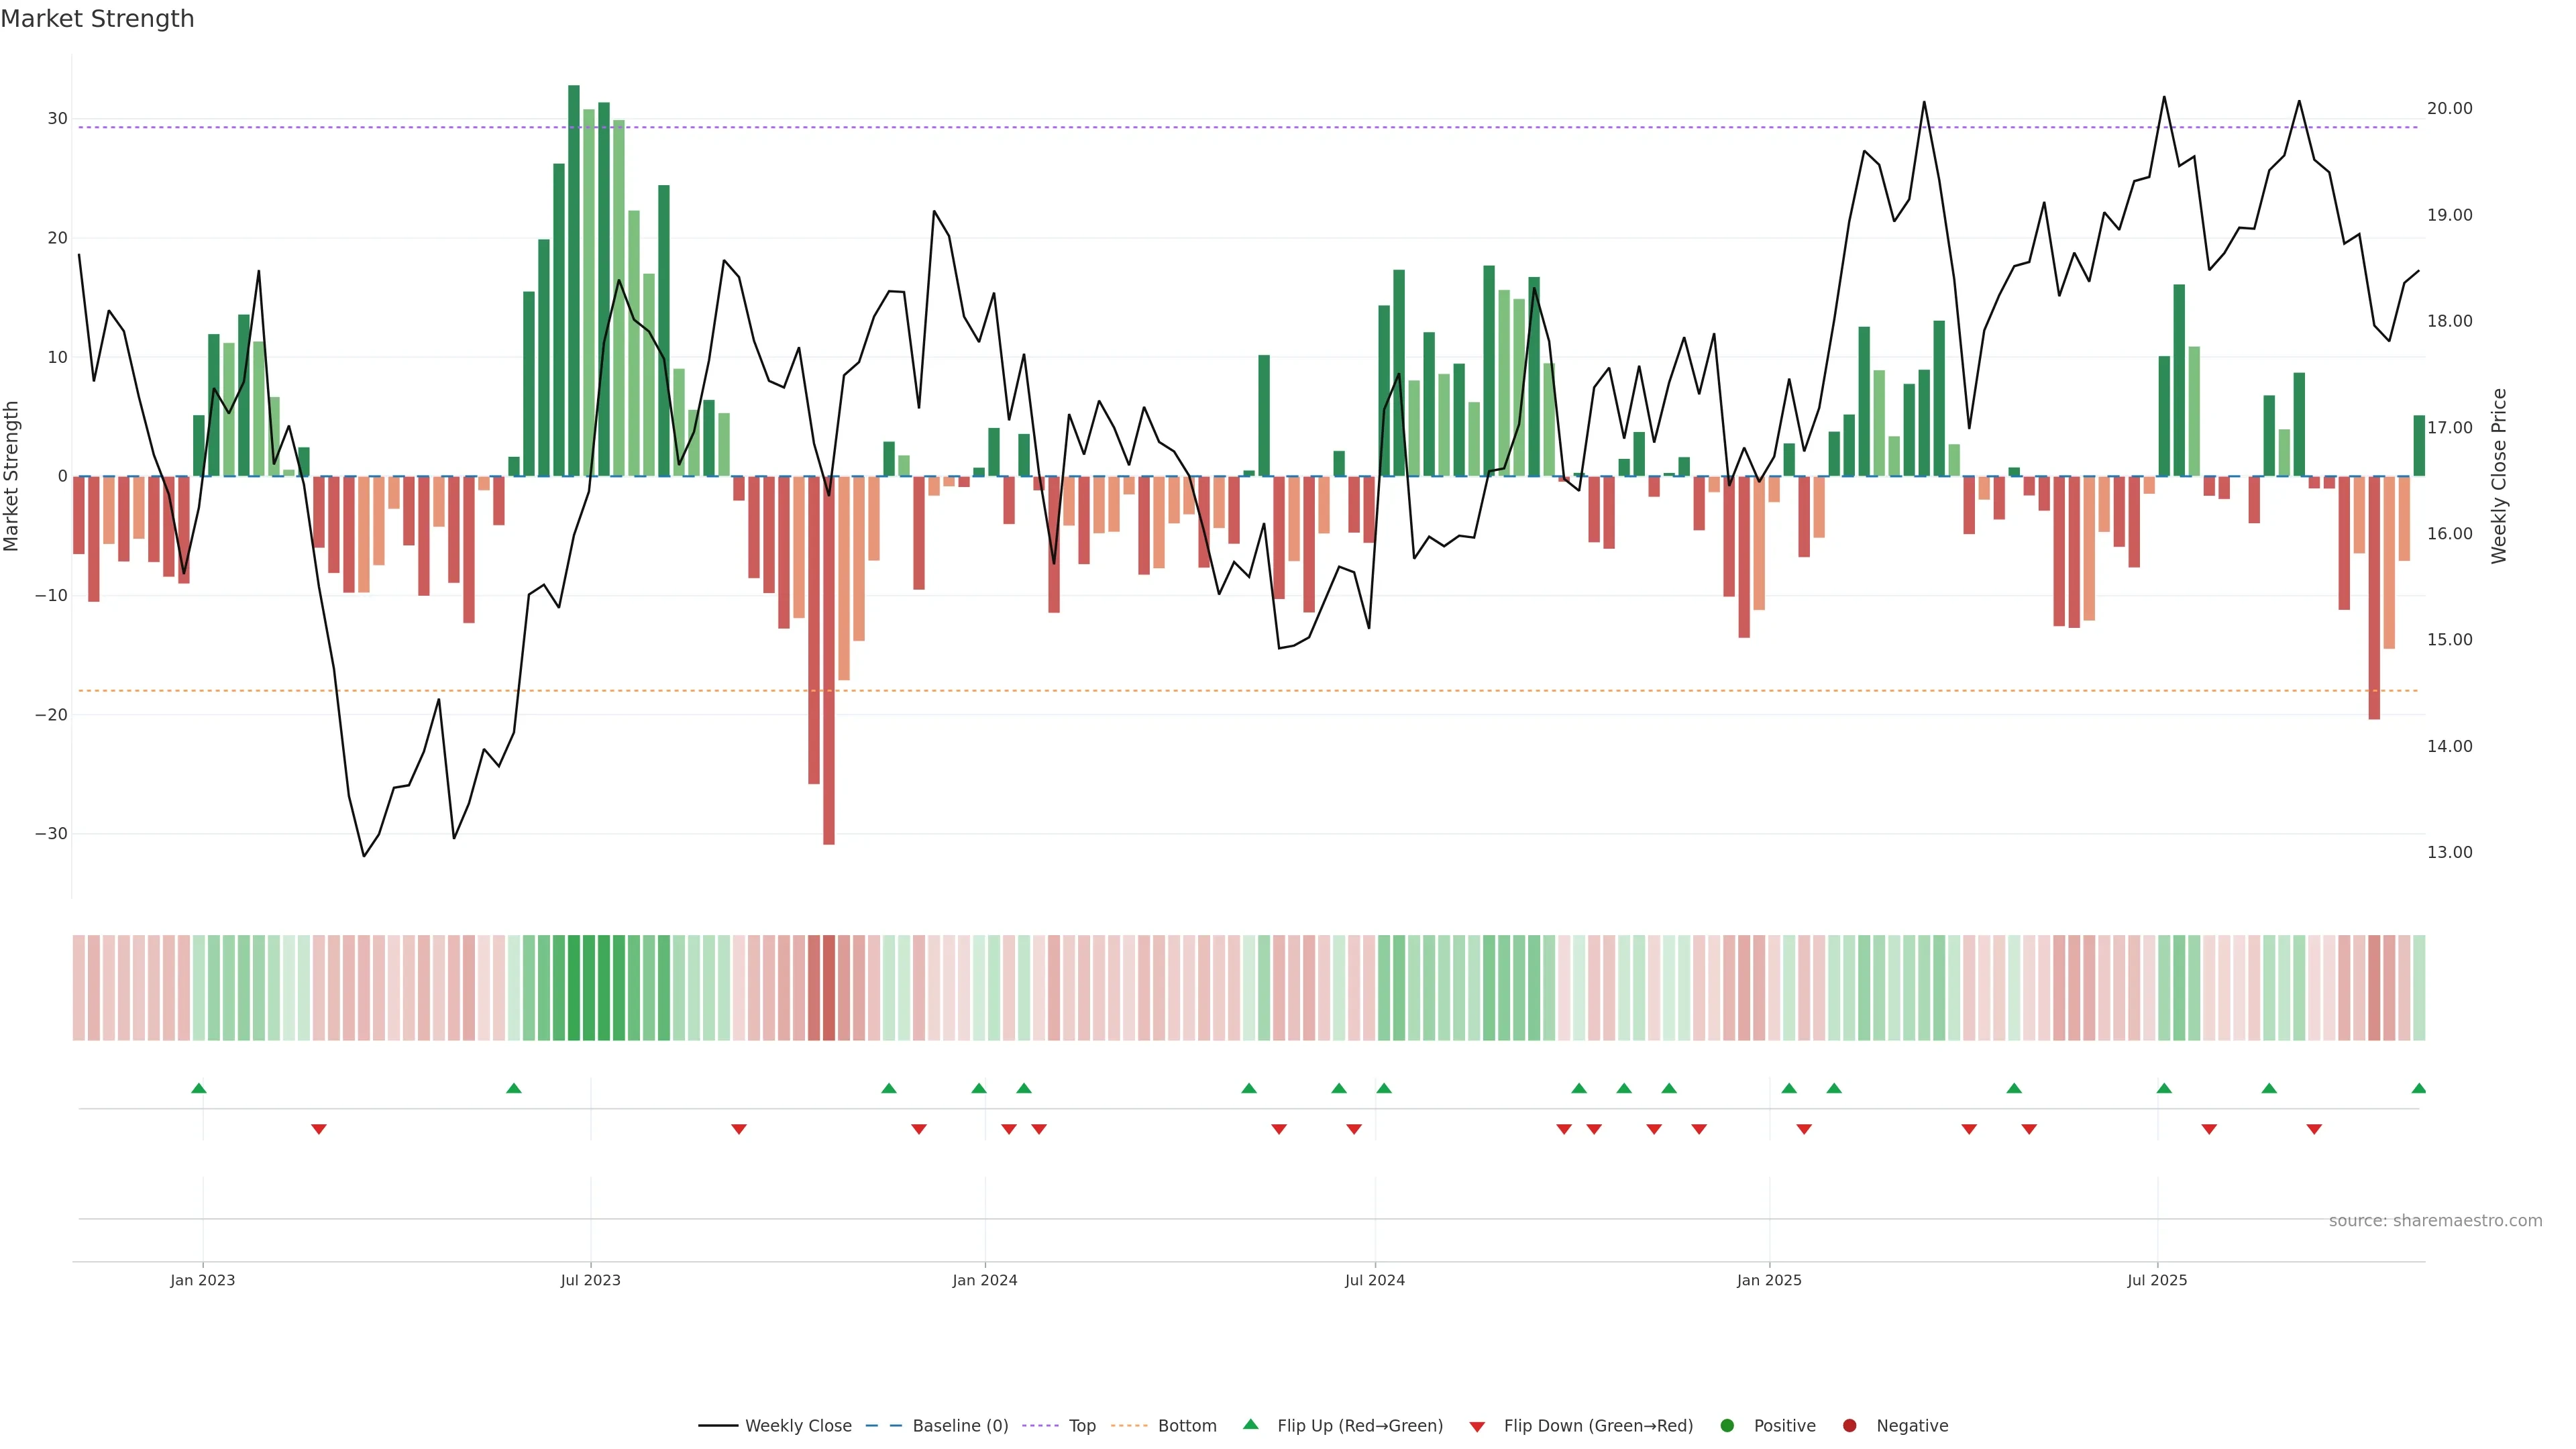Click the Weekly Close Price axis title
The width and height of the screenshot is (2576, 1449).
point(2499,476)
